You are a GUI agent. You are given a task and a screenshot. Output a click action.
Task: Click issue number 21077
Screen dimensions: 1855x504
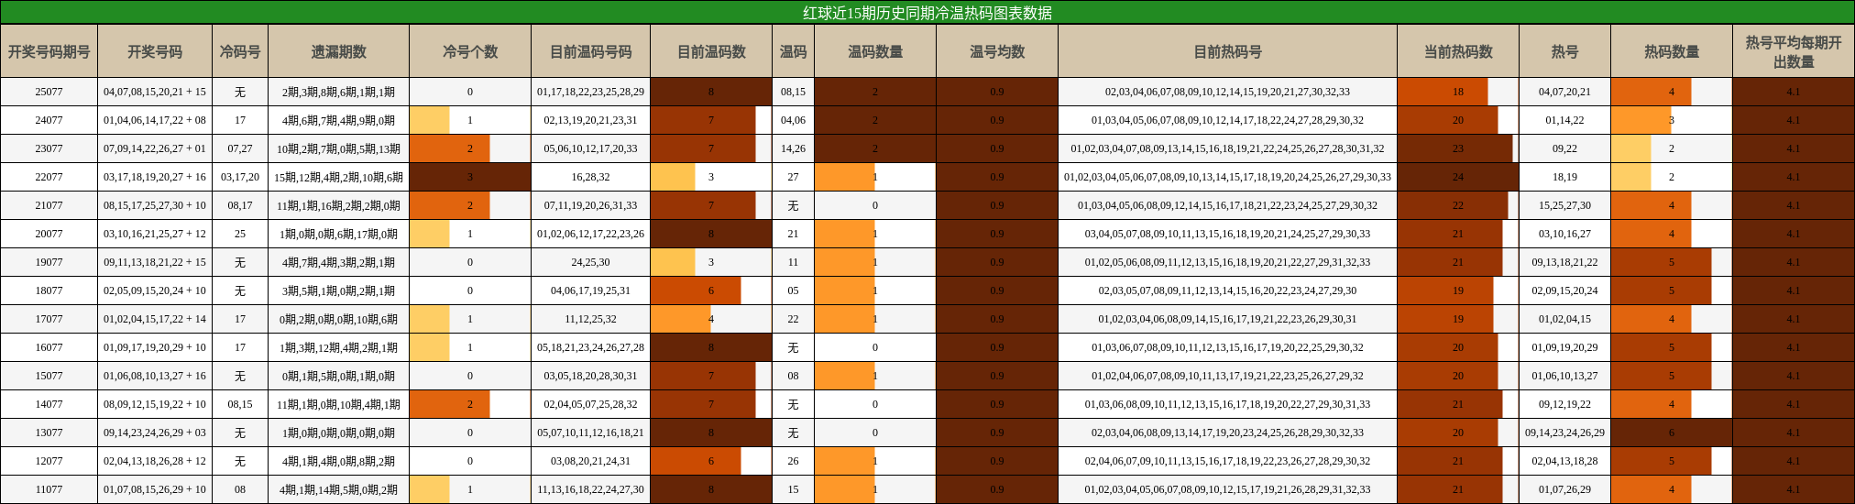tap(49, 205)
